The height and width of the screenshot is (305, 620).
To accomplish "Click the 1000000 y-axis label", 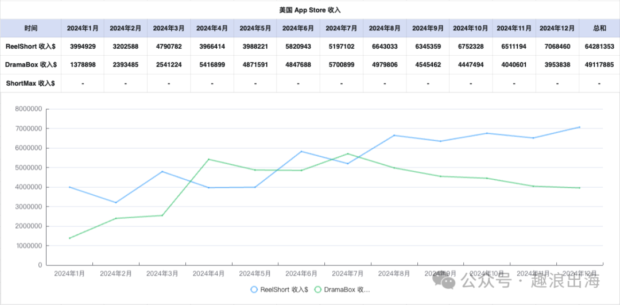I will (x=29, y=246).
